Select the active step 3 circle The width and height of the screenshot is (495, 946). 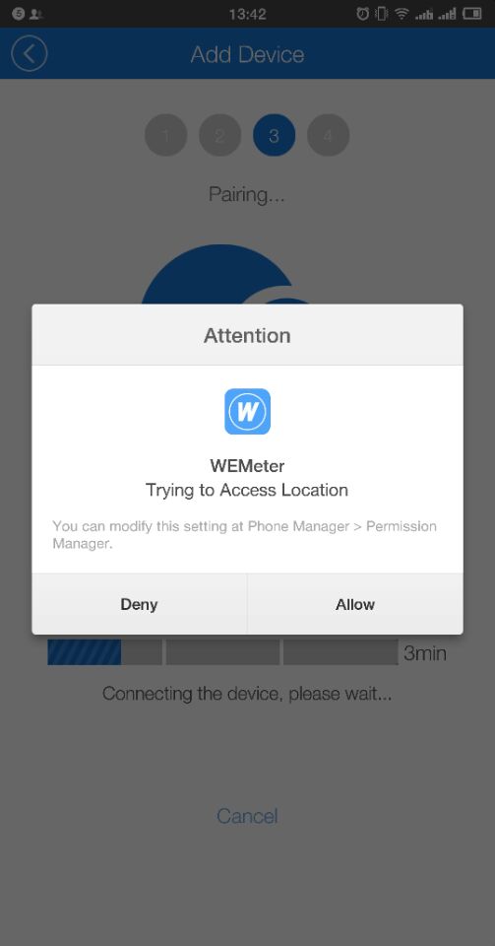pos(274,135)
